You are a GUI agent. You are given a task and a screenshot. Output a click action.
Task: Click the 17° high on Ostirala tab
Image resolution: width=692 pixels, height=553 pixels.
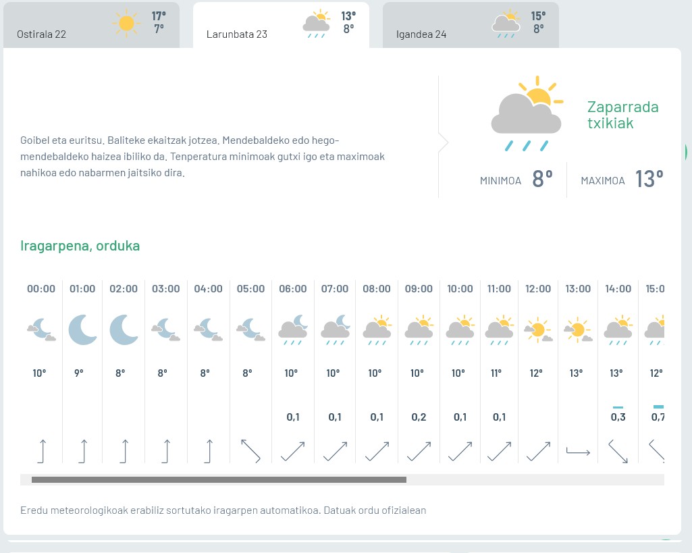coord(159,16)
